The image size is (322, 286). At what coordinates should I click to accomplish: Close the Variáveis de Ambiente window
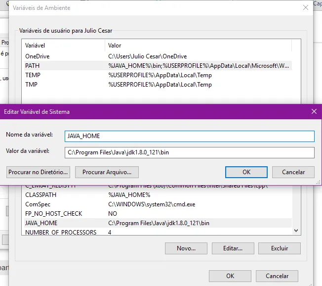coord(306,8)
